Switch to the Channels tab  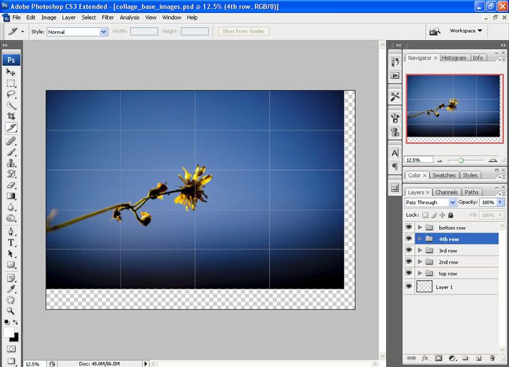tap(447, 192)
